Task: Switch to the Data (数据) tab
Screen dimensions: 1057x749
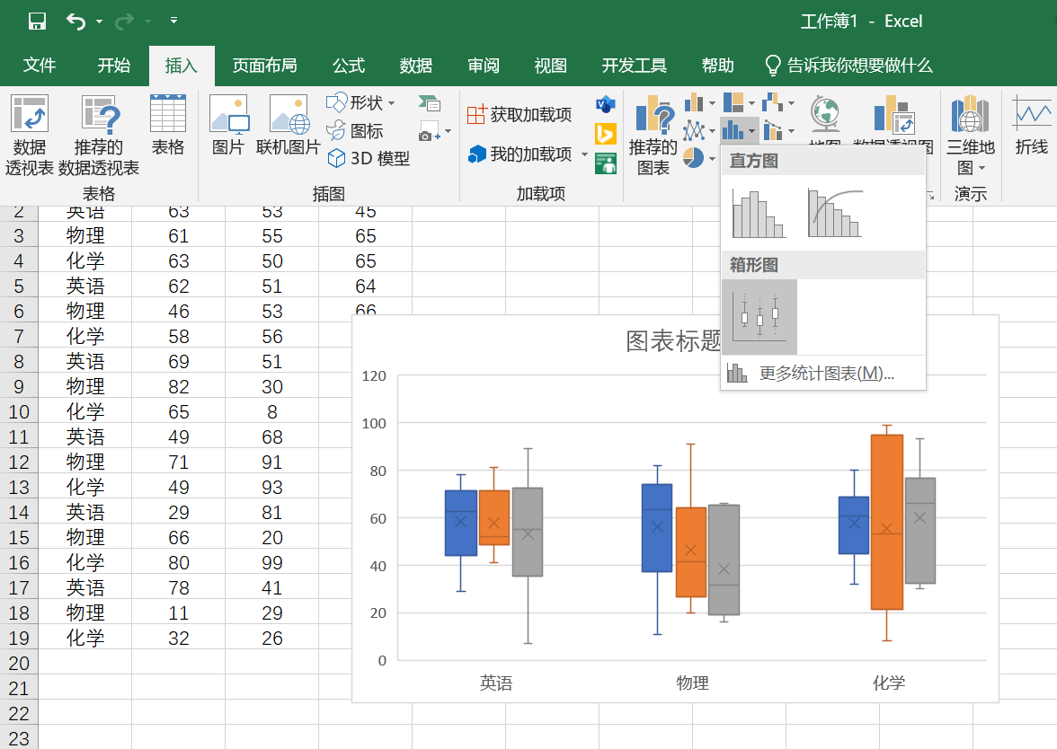Action: coord(416,66)
